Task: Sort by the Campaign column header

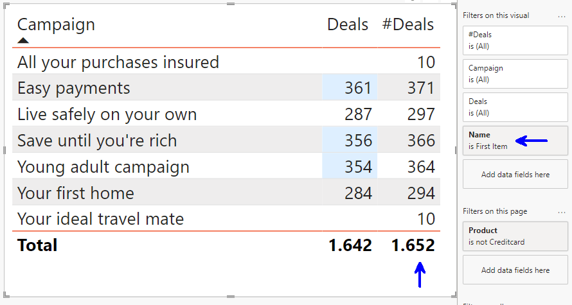Action: click(56, 25)
